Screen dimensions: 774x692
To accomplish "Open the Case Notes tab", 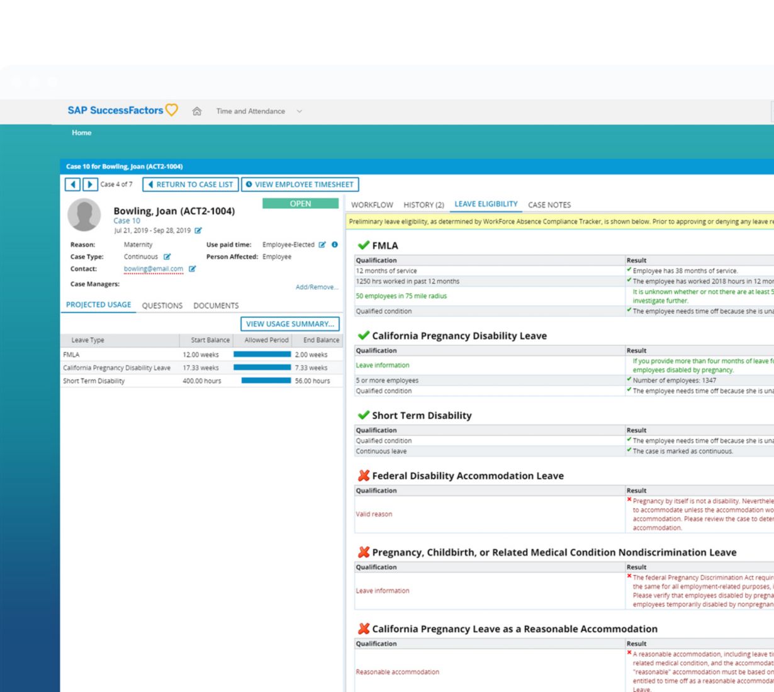I will pyautogui.click(x=549, y=205).
